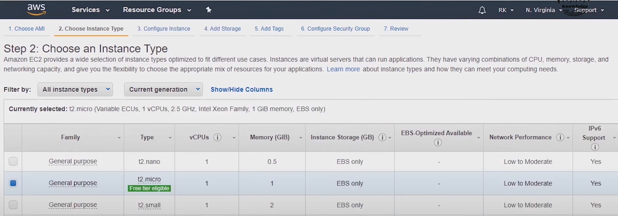Click the Free tier eligible badge
Image resolution: width=618 pixels, height=216 pixels.
tap(149, 188)
